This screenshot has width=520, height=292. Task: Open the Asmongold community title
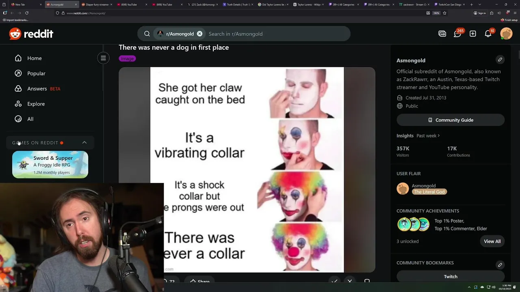pyautogui.click(x=411, y=60)
